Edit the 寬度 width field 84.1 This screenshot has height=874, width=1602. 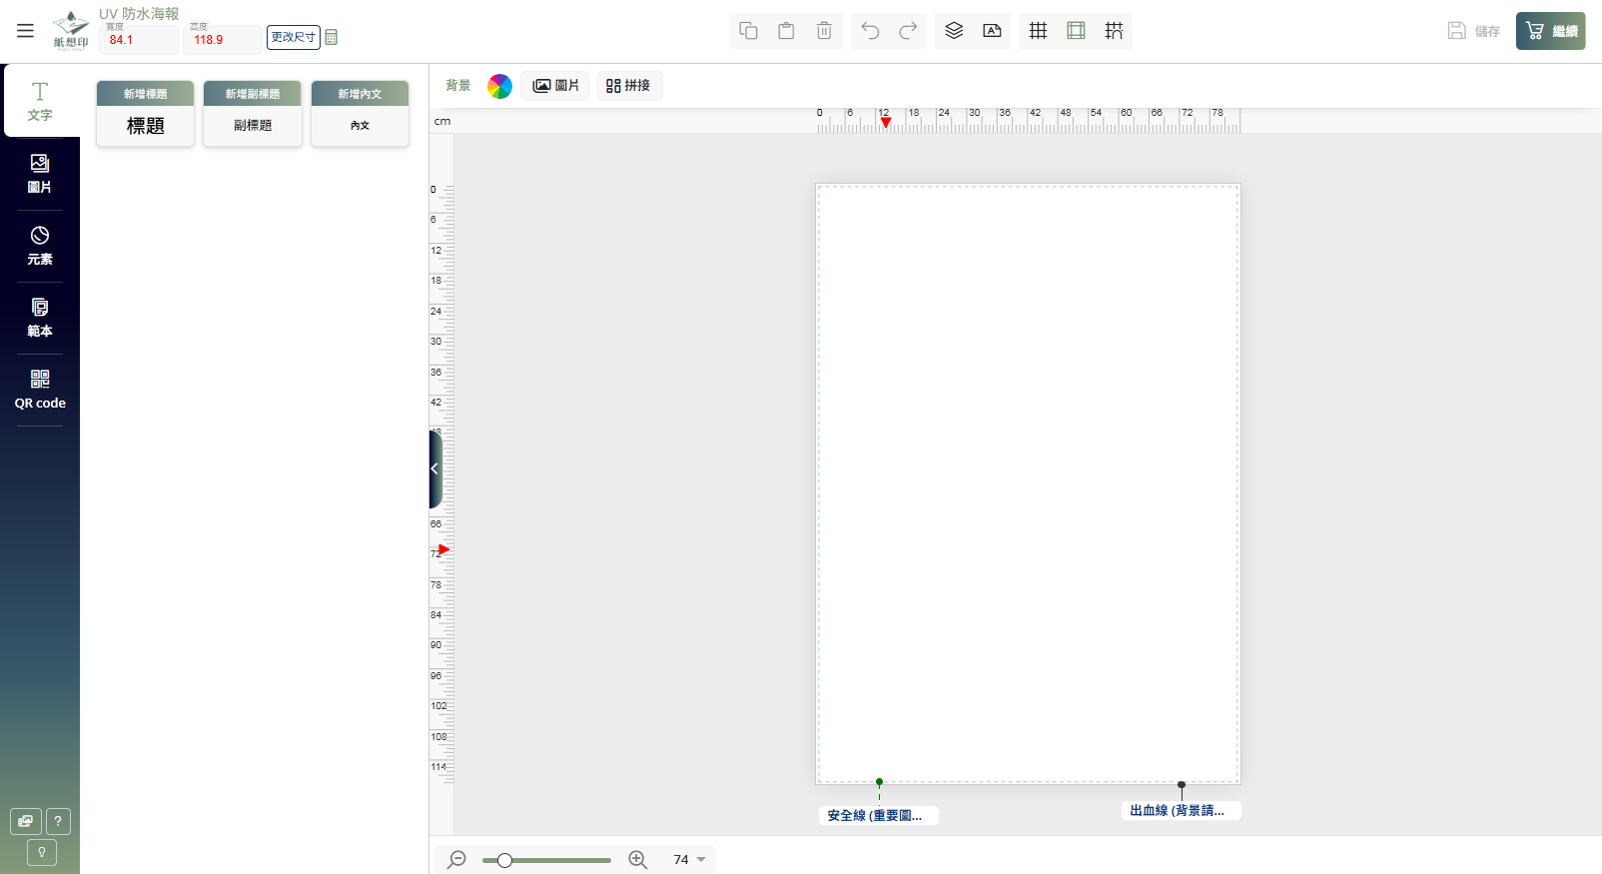click(139, 40)
